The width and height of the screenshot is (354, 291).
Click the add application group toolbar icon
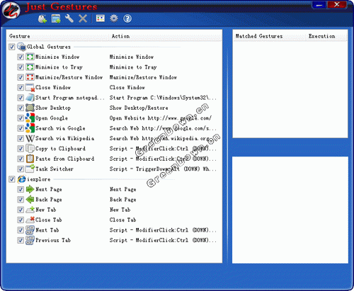click(x=56, y=18)
